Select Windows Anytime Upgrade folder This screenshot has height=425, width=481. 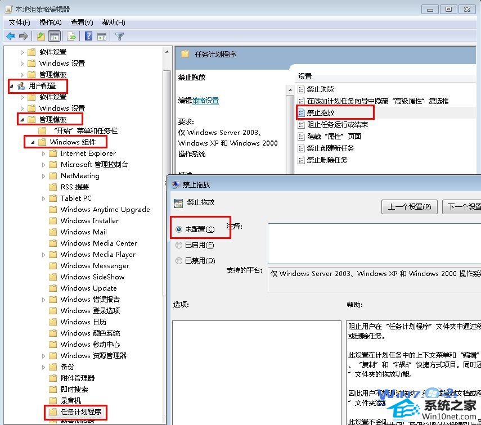[105, 210]
